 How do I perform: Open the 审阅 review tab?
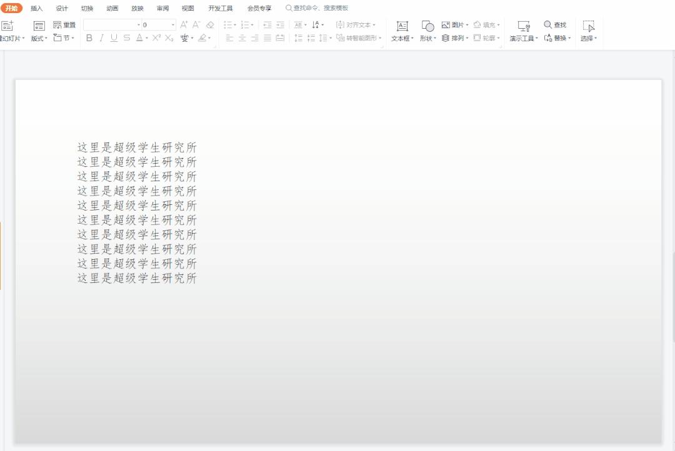click(162, 8)
